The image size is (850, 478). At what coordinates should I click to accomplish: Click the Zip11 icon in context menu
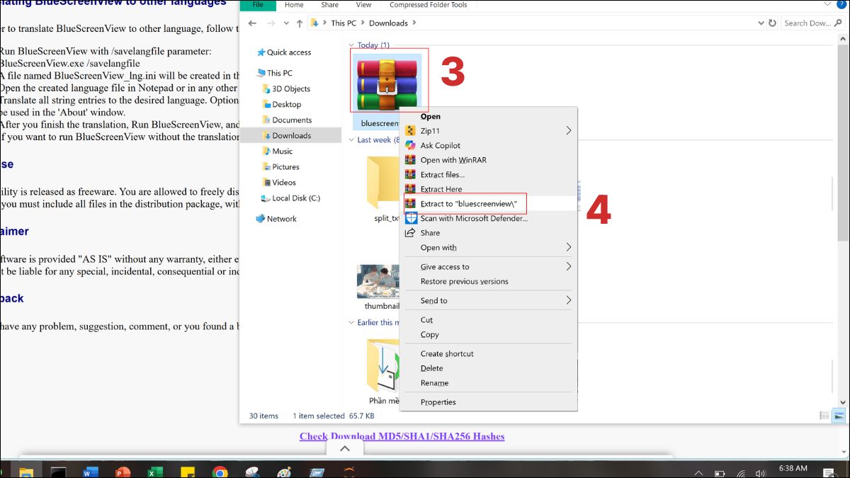click(x=409, y=131)
